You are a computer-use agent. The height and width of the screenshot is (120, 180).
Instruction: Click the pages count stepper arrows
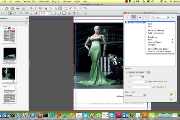tap(146, 81)
